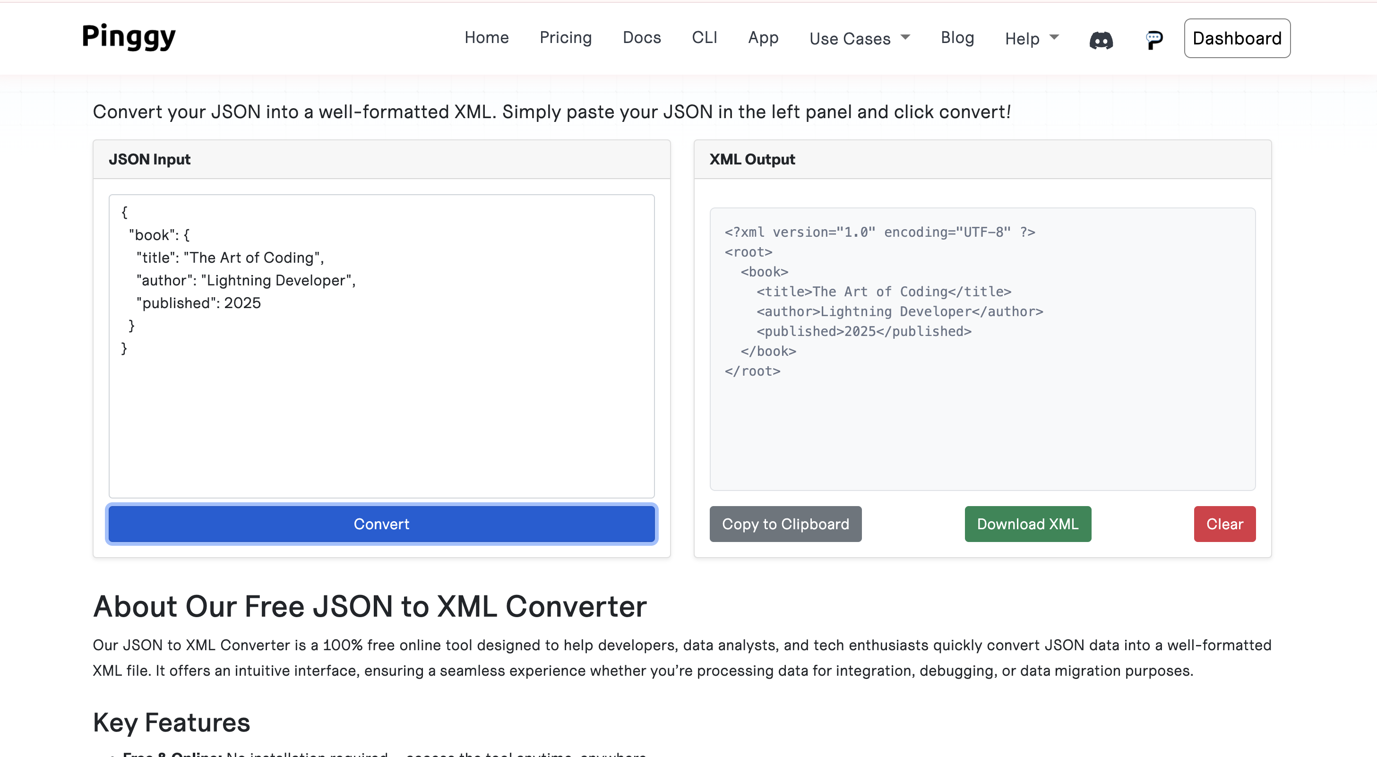Click the "author": "Lightning Developer" line
This screenshot has height=757, width=1377.
click(x=246, y=280)
